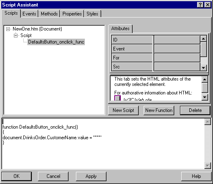
Task: Close the Script Assistant dialog
Action: [x=208, y=5]
